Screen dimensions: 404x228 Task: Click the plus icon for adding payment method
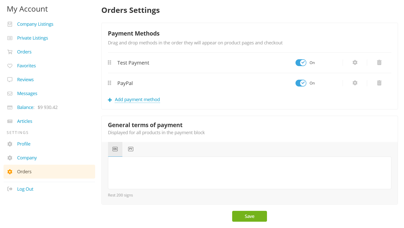pyautogui.click(x=110, y=100)
